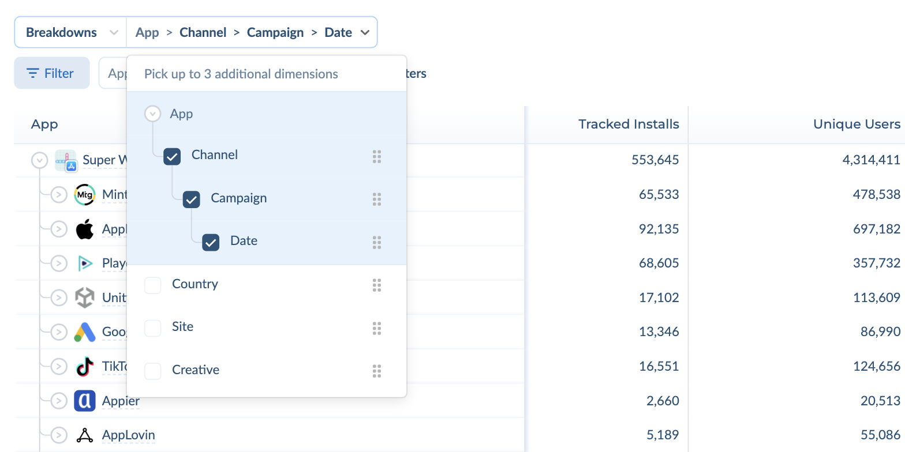Screen dimensions: 905x452
Task: Collapse the Super app row
Action: coord(39,160)
